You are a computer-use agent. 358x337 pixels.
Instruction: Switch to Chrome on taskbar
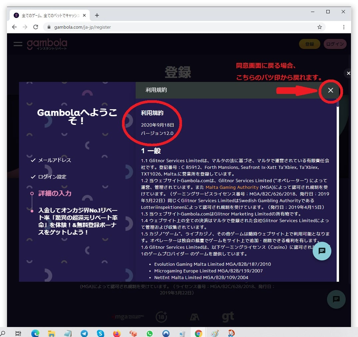[x=198, y=333]
